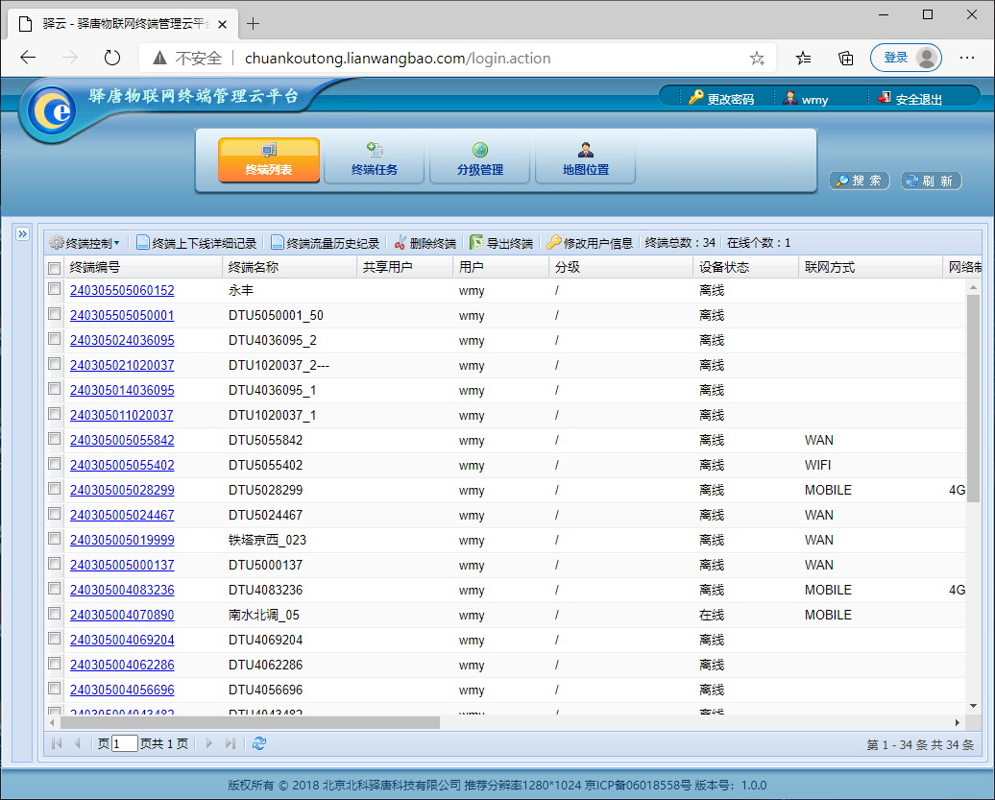The image size is (995, 800).
Task: Click the wmy user account item
Action: tap(806, 98)
